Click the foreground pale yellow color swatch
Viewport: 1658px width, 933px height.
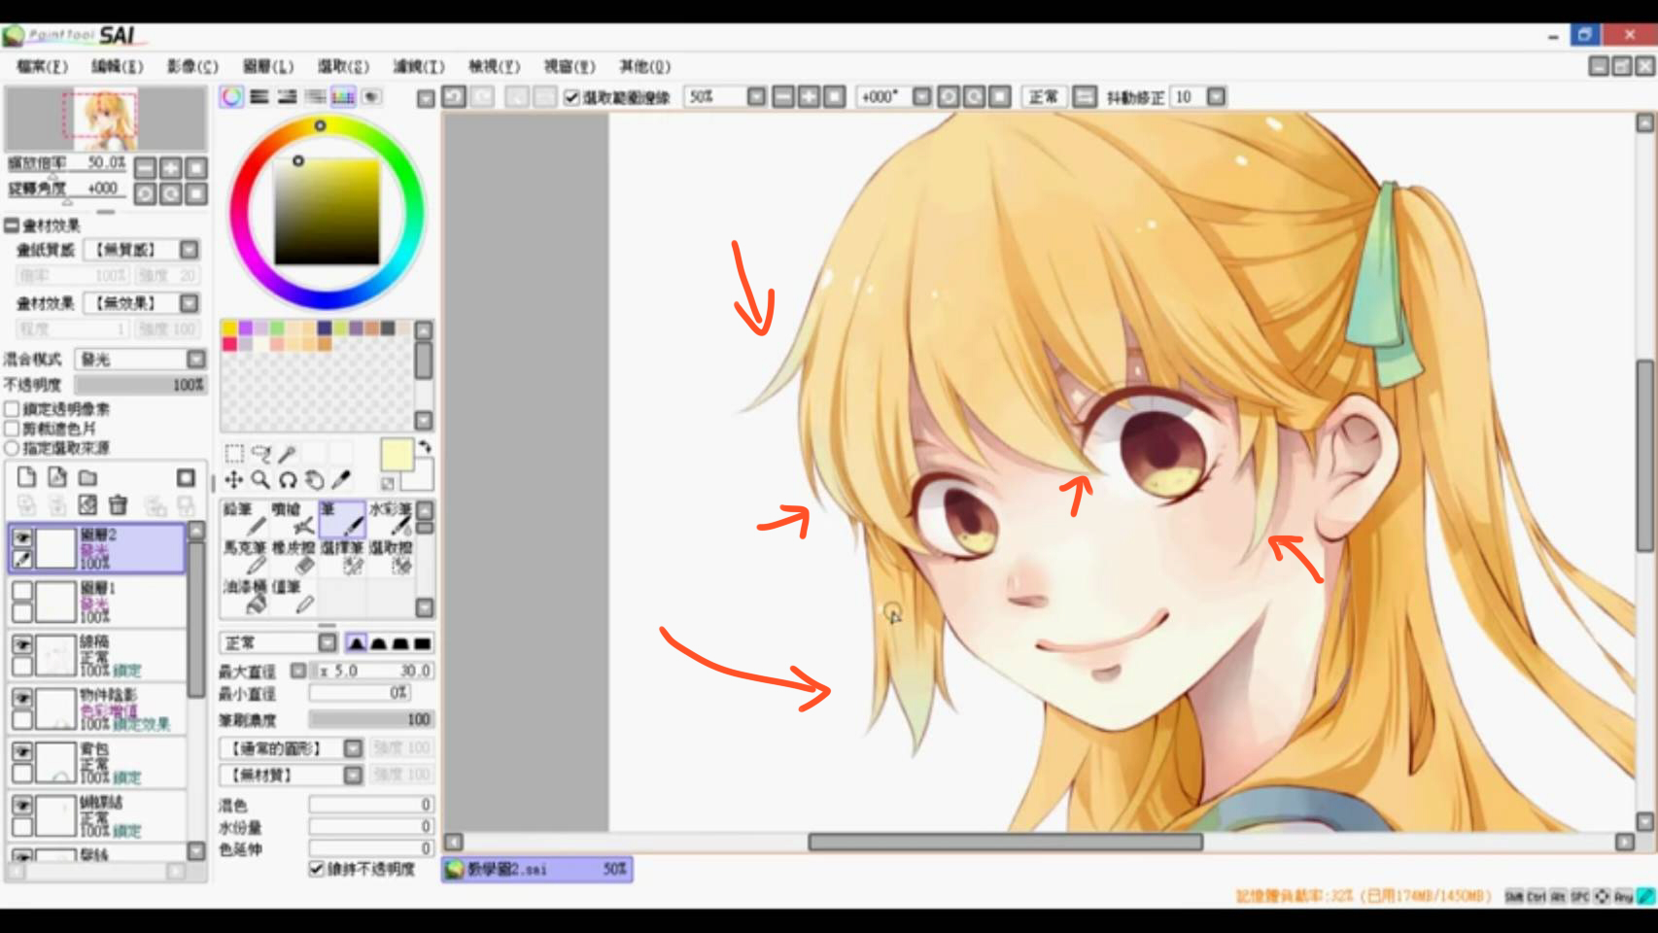click(x=397, y=455)
